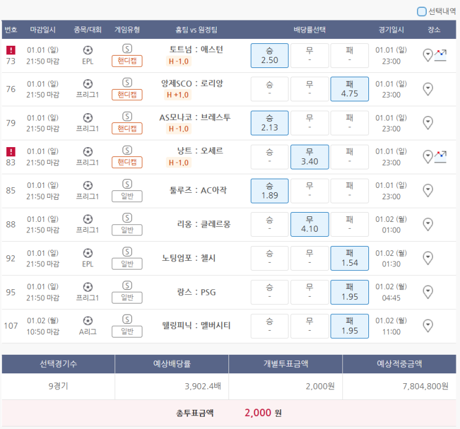The width and height of the screenshot is (460, 429).
Task: Click the 경기일시 column header
Action: [x=391, y=30]
